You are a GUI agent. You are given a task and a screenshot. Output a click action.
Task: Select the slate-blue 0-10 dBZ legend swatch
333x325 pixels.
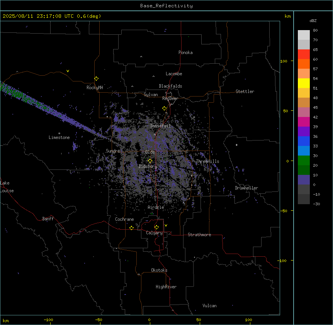[304, 180]
